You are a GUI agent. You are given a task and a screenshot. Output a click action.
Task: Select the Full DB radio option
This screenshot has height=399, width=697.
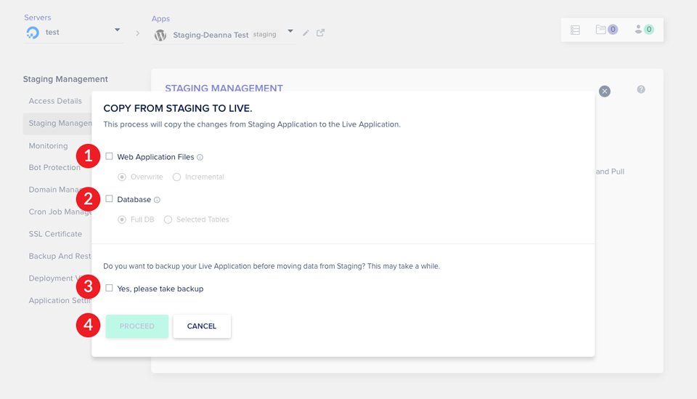tap(122, 219)
